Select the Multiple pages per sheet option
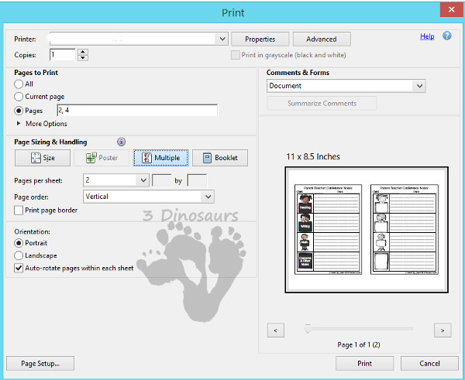 click(x=160, y=158)
